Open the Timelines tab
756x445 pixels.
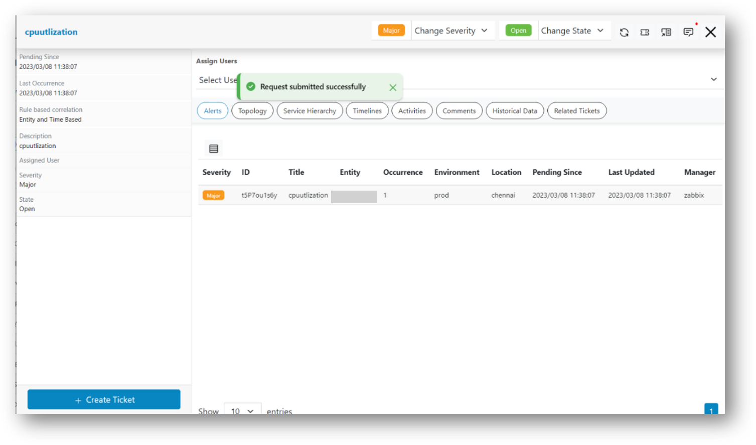tap(367, 111)
